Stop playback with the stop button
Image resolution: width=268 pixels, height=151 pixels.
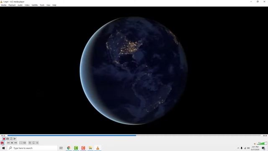[x=12, y=143]
